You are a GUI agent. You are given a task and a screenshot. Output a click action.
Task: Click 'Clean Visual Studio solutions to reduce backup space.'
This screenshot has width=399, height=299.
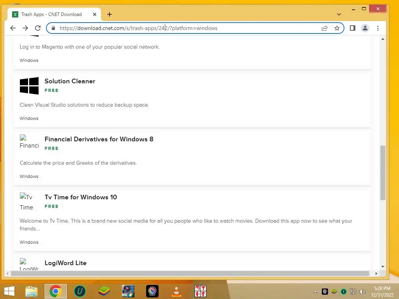click(x=84, y=105)
